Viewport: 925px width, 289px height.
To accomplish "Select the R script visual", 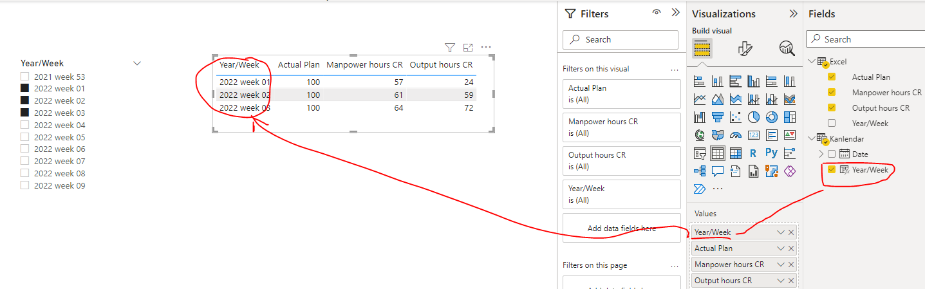I will (x=754, y=153).
